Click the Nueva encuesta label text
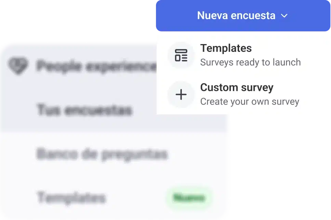This screenshot has height=220, width=331. click(x=236, y=16)
